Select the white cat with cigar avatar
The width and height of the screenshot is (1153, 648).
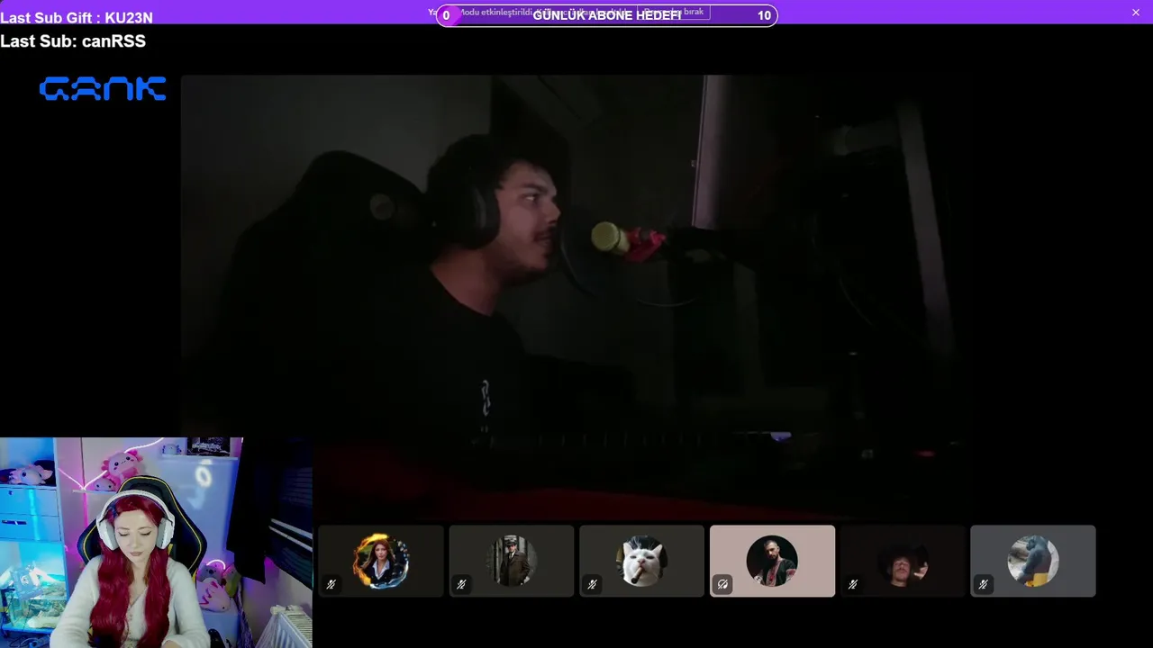point(641,561)
